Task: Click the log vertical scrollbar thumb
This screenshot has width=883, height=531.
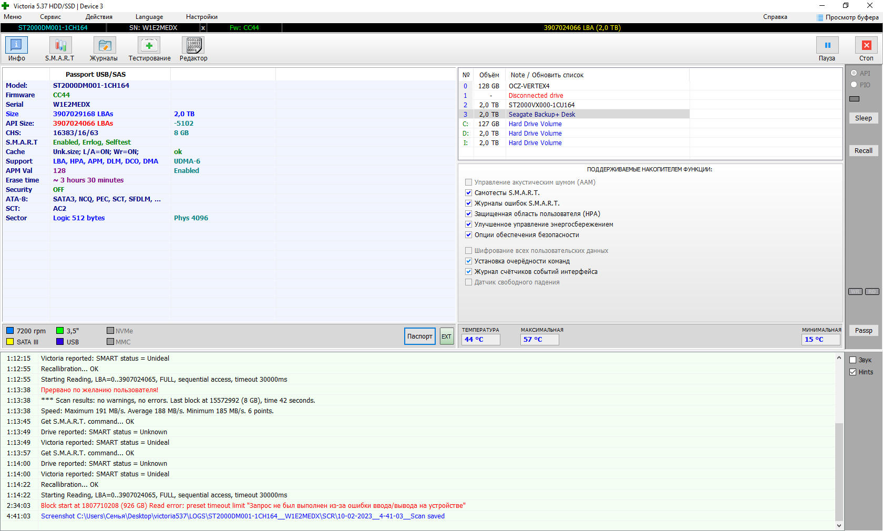Action: coord(839,472)
